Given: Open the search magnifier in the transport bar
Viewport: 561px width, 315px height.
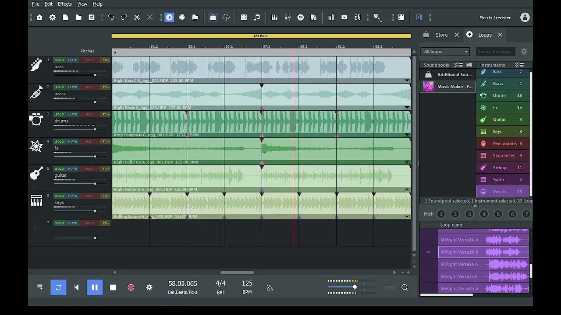Looking at the screenshot, I should coord(405,287).
